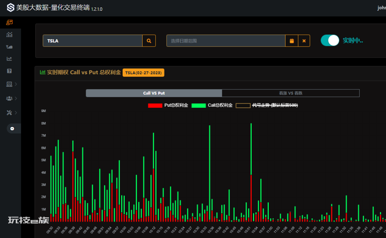Click the 4M y-axis label

[44, 173]
